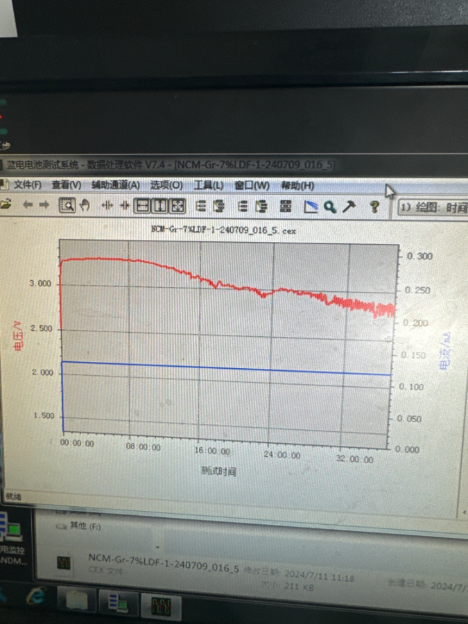Click the 测试时间 x-axis label
The image size is (468, 624).
point(218,471)
